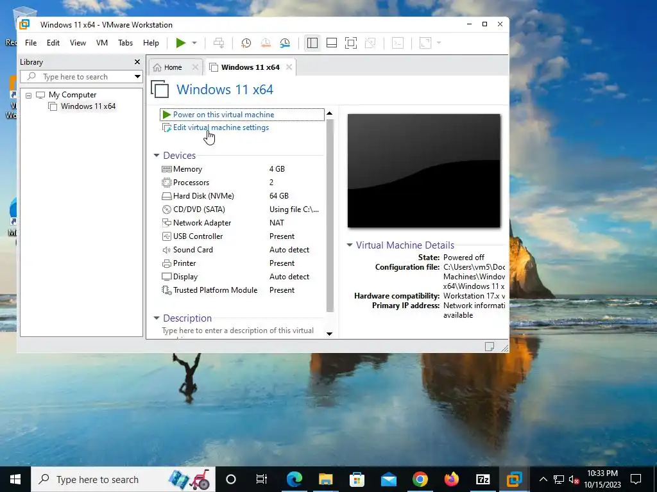Open the Windows Start menu
The image size is (657, 492).
click(15, 479)
